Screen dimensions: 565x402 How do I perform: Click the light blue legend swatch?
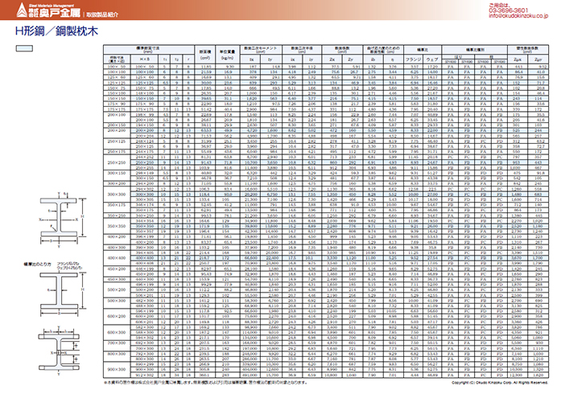pos(24,48)
